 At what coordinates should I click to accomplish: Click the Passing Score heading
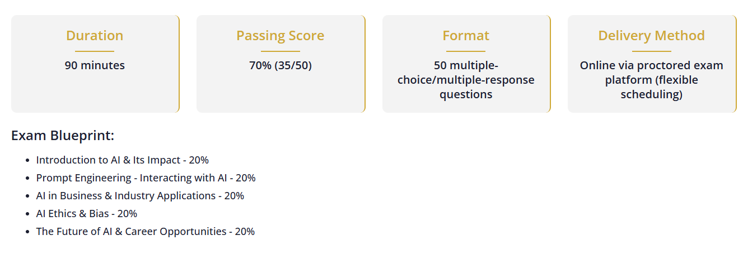pyautogui.click(x=280, y=36)
